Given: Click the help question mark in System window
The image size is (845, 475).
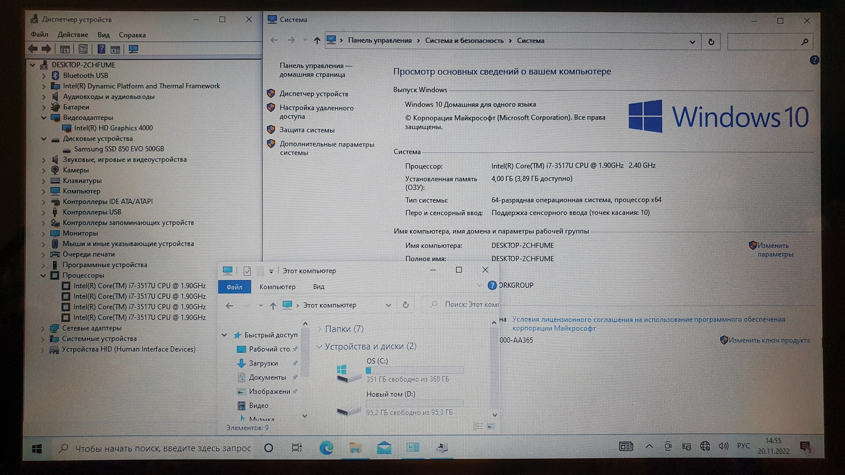Looking at the screenshot, I should coord(814,60).
